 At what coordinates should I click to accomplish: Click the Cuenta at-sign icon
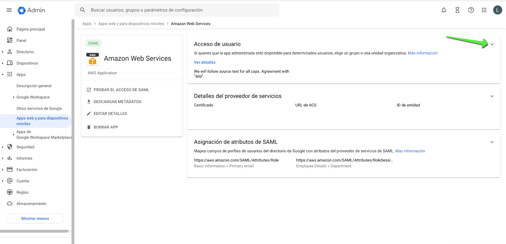(x=10, y=181)
